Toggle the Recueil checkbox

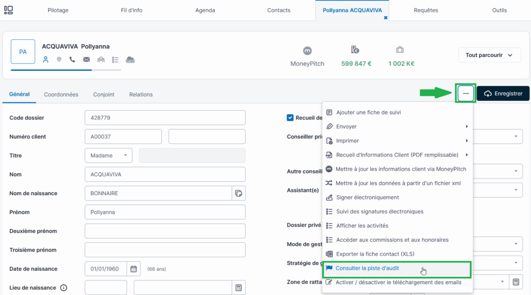pyautogui.click(x=290, y=117)
